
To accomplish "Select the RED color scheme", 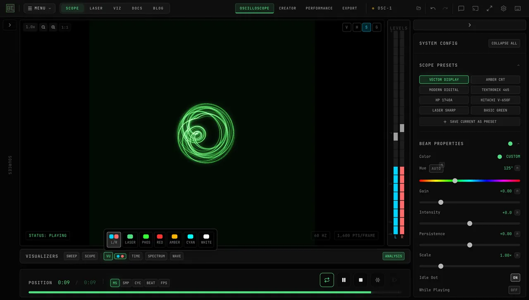I will [x=160, y=239].
